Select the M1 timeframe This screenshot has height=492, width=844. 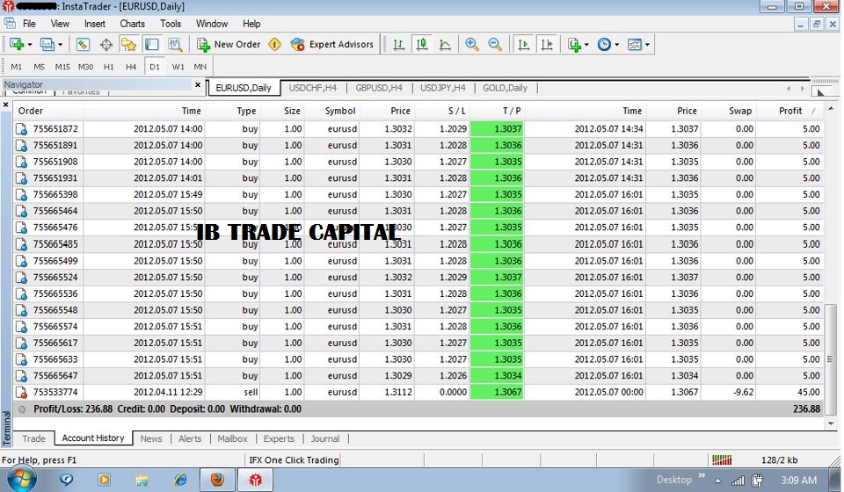(x=17, y=67)
